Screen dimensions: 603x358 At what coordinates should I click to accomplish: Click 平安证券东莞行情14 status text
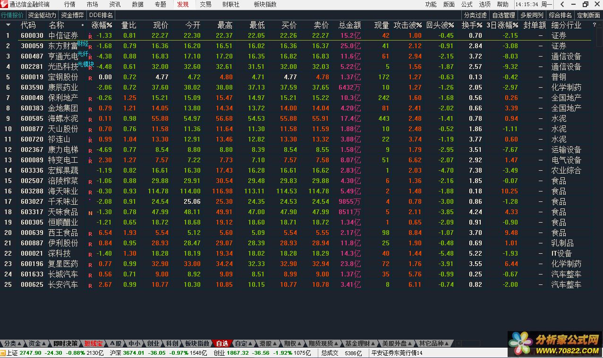pyautogui.click(x=397, y=353)
